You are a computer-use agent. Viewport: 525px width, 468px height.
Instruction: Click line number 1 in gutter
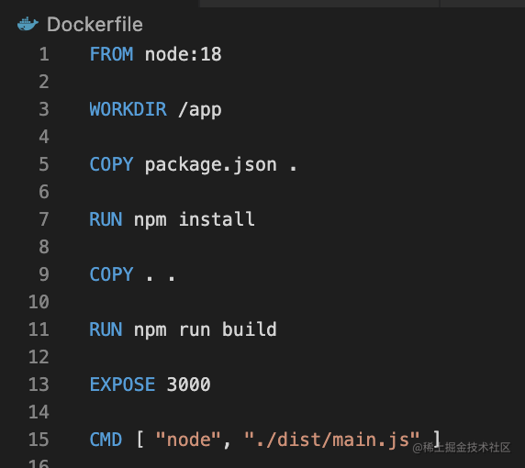coord(44,54)
